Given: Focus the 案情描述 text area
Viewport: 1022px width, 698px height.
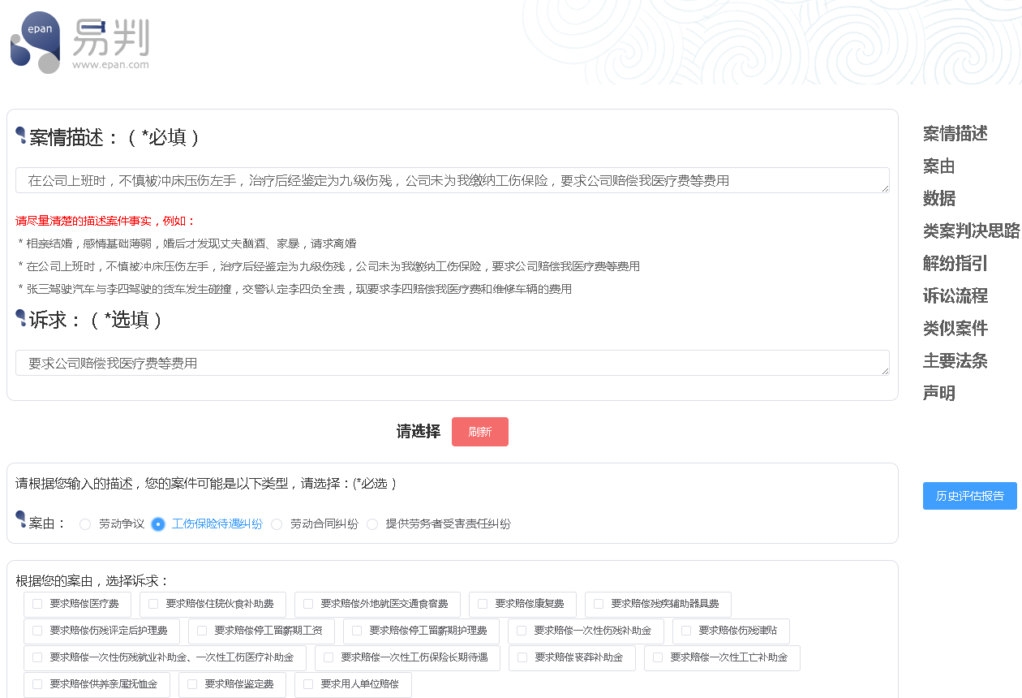Looking at the screenshot, I should (453, 180).
